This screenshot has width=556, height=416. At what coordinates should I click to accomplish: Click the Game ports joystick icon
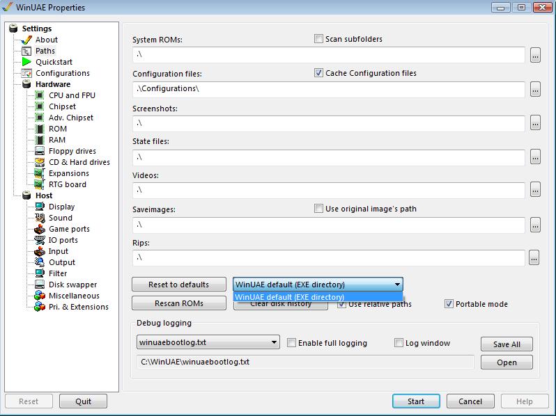coord(40,229)
